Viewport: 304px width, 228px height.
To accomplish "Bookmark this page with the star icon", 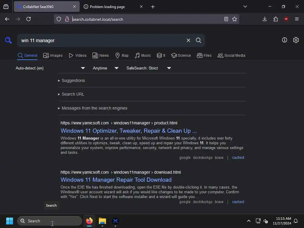I will pos(235,19).
